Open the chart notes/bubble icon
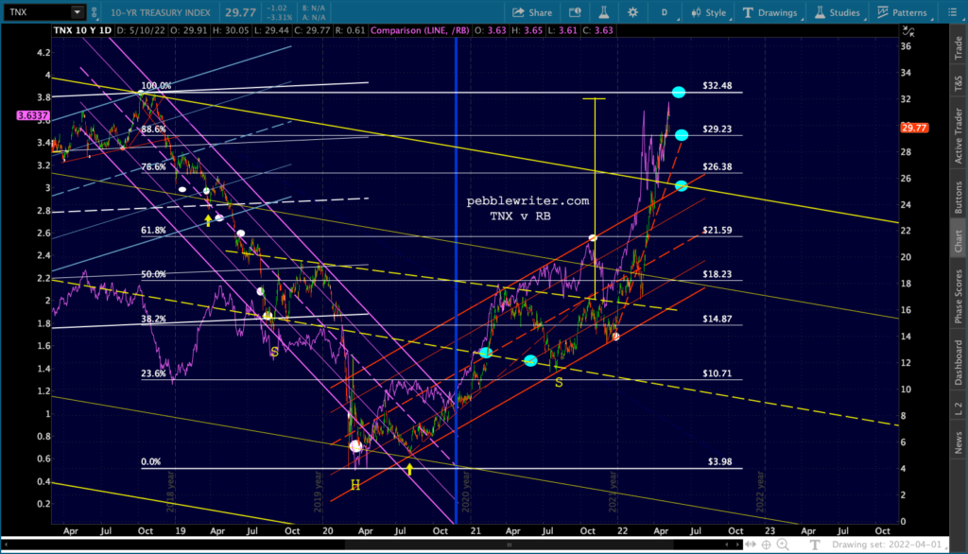The width and height of the screenshot is (968, 554). tap(575, 12)
